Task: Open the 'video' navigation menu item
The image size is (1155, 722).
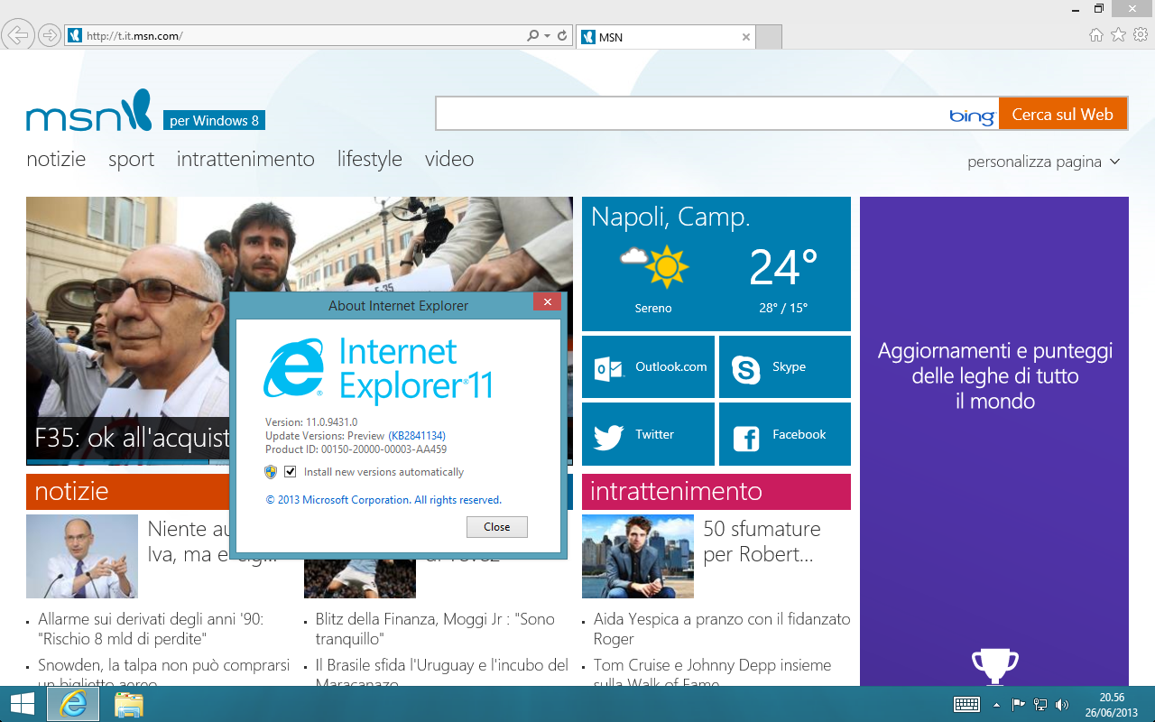Action: 449,159
